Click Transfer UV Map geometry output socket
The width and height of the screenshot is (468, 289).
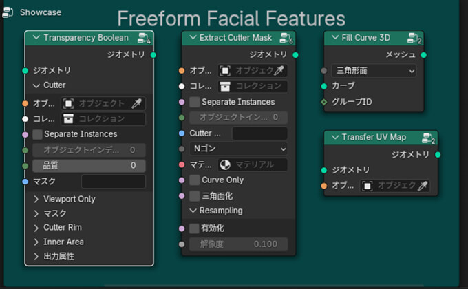[x=438, y=155]
